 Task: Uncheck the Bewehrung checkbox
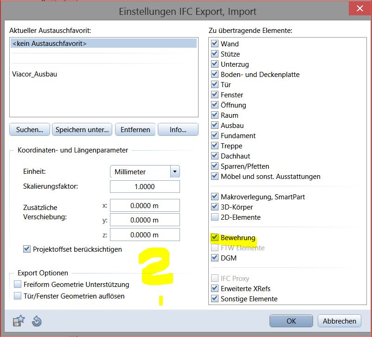pyautogui.click(x=214, y=237)
